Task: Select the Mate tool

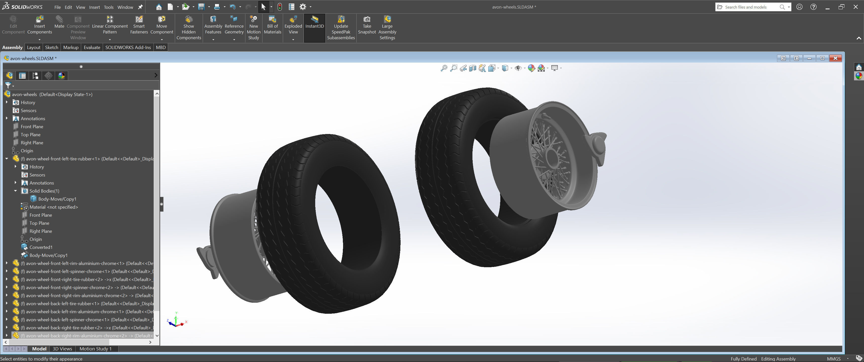Action: tap(59, 22)
